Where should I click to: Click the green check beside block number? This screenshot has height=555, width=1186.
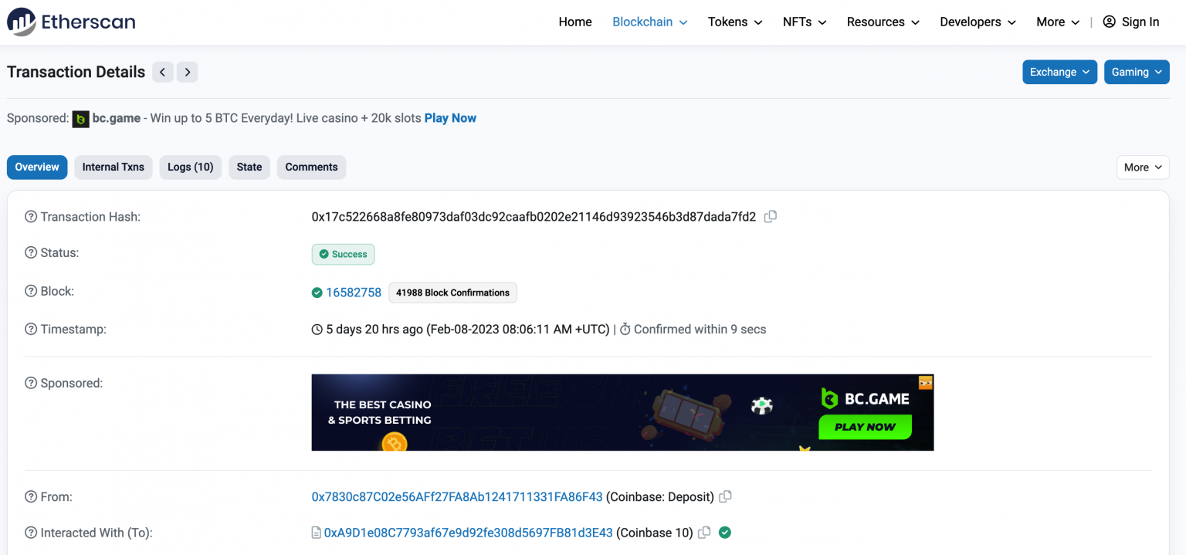click(x=317, y=293)
